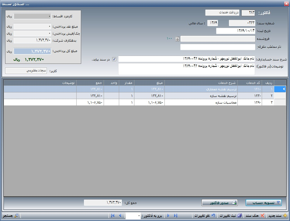Select the محاسبات سازه row in the table
The width and height of the screenshot is (290, 221).
tap(201, 102)
